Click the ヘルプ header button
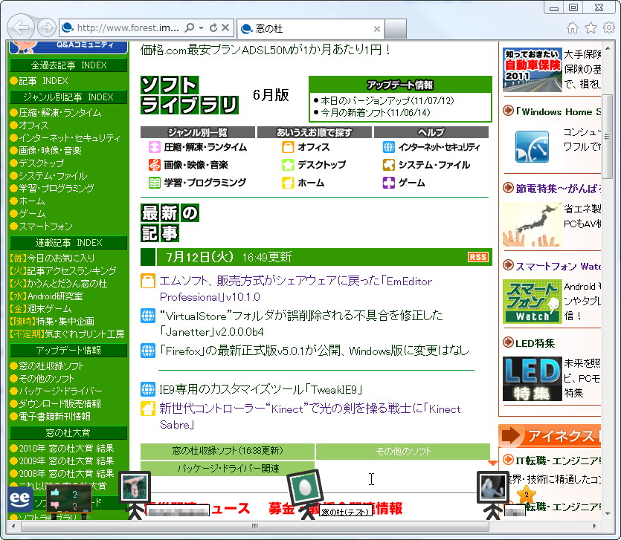This screenshot has width=621, height=540. 431,132
